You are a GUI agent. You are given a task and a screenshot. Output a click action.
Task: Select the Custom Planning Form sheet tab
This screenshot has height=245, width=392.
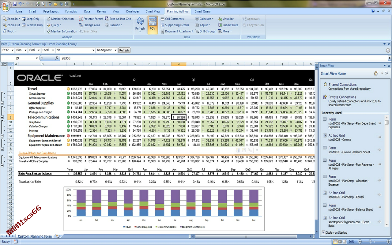[x=35, y=236]
